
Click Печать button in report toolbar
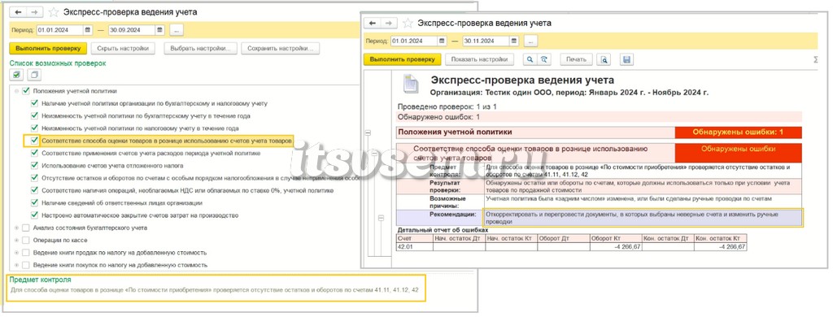pos(577,59)
